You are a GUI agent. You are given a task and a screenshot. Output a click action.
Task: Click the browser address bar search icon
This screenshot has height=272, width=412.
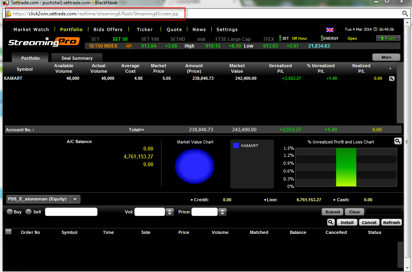[405, 13]
